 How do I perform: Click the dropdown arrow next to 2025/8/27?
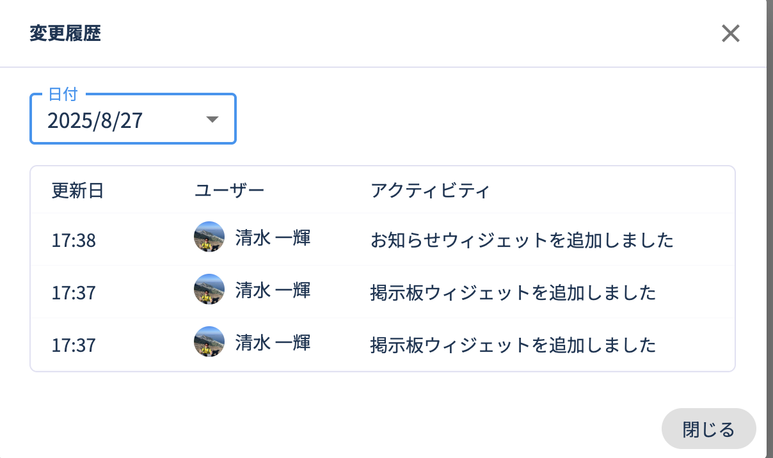(212, 120)
